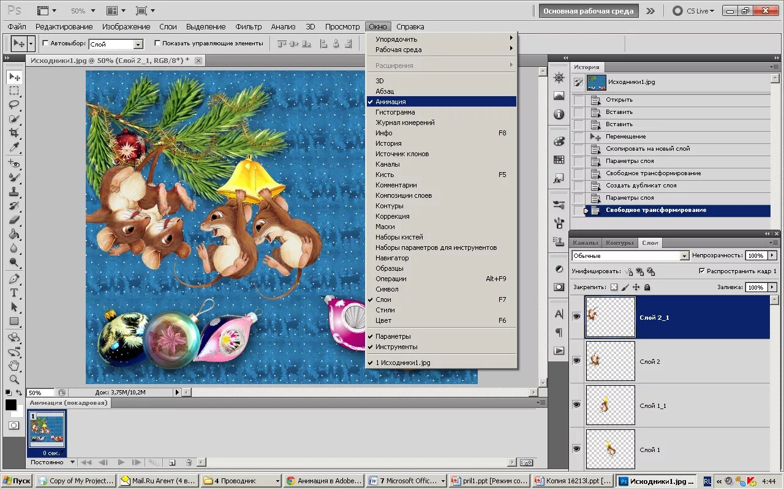Expand the Рабочая среда submenu
The image size is (784, 490).
(442, 50)
